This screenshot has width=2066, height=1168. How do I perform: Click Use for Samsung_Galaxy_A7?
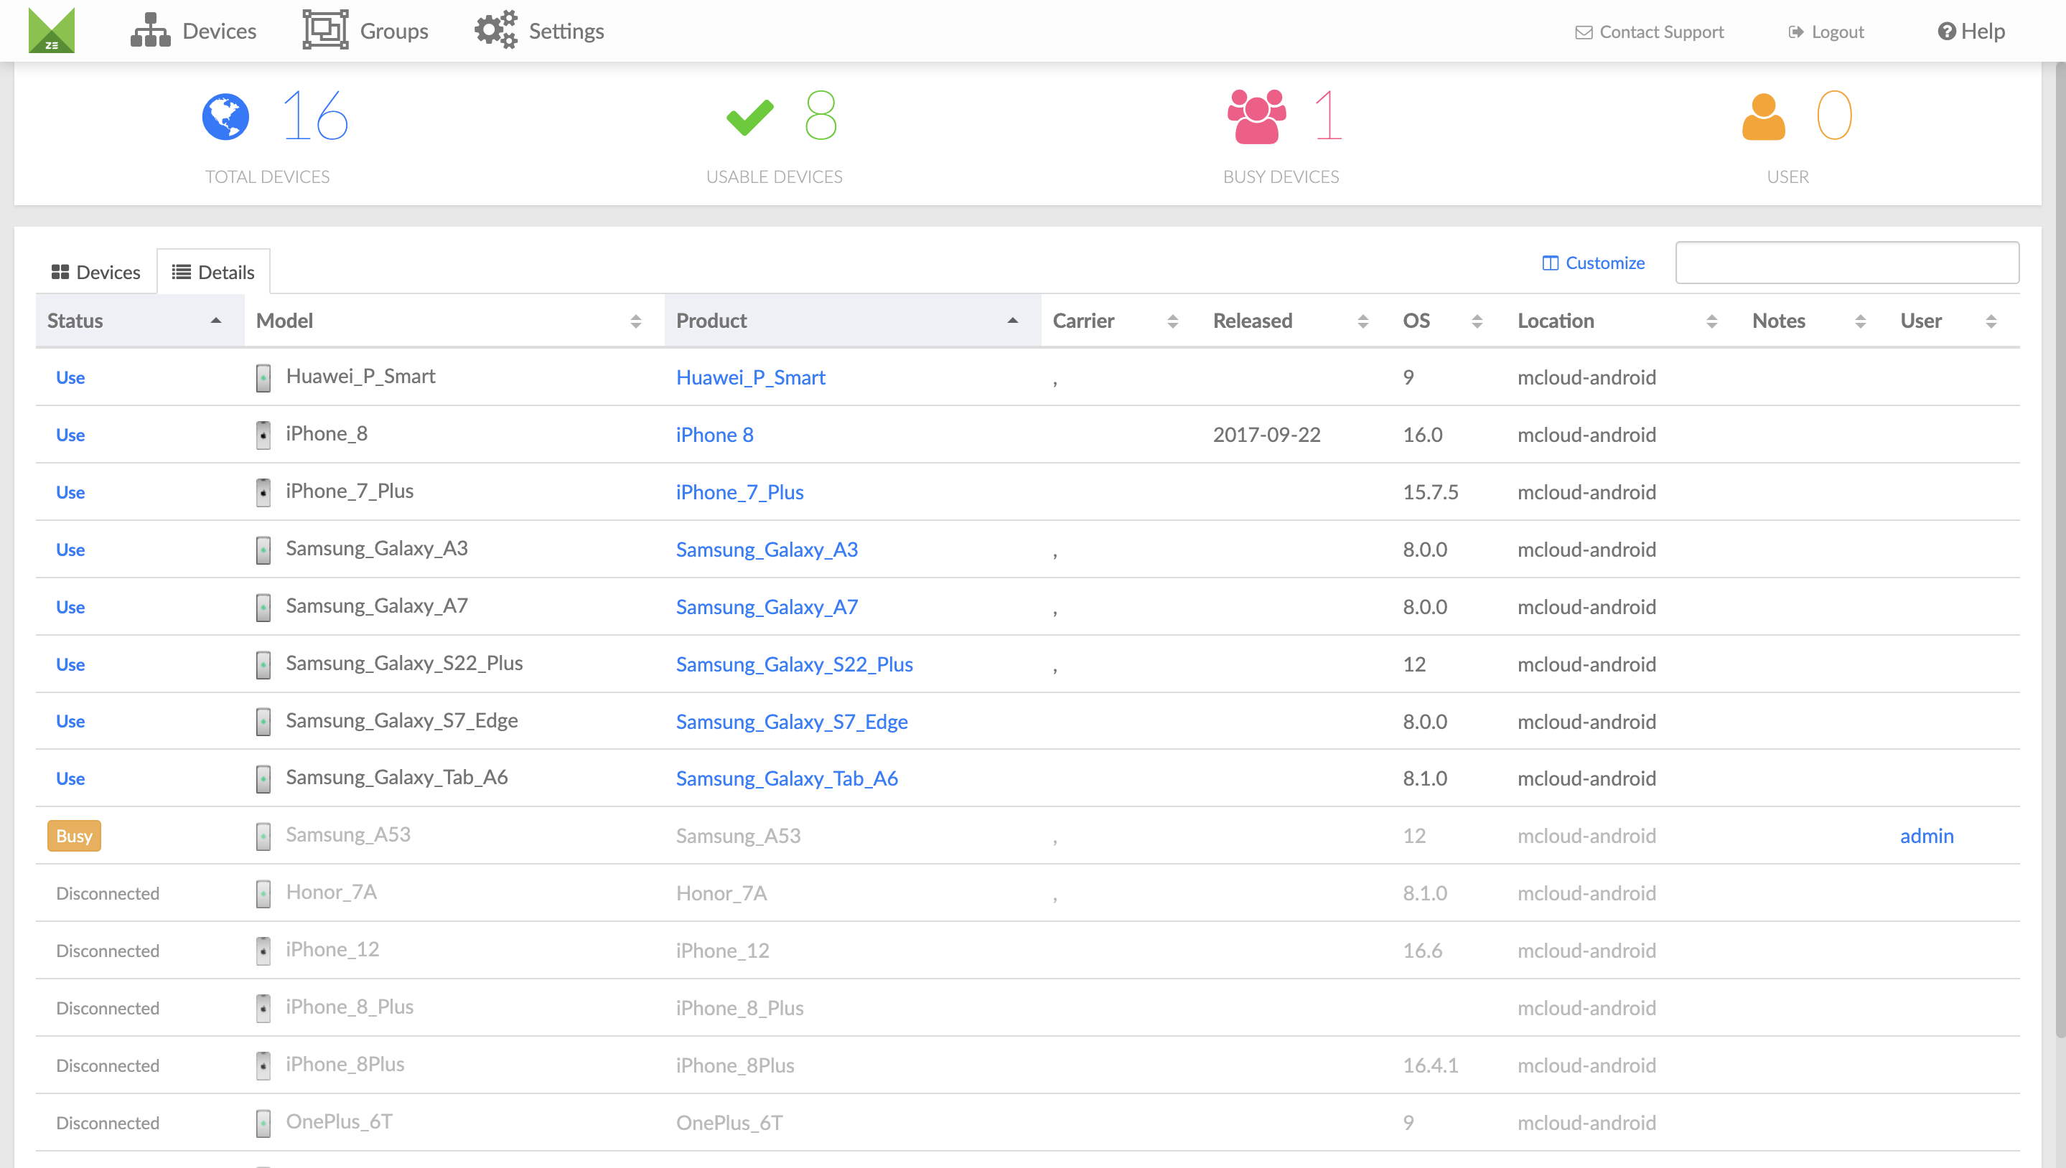click(x=70, y=607)
